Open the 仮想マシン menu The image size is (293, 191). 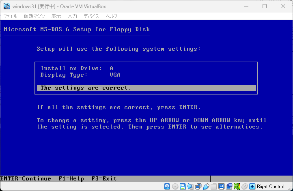click(x=34, y=16)
